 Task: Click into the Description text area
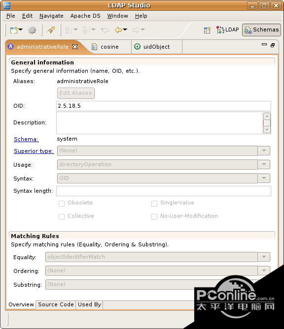(x=159, y=123)
